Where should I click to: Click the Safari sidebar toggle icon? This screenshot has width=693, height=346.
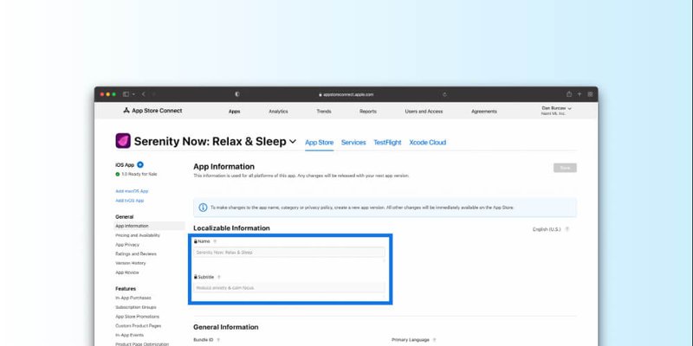[126, 94]
